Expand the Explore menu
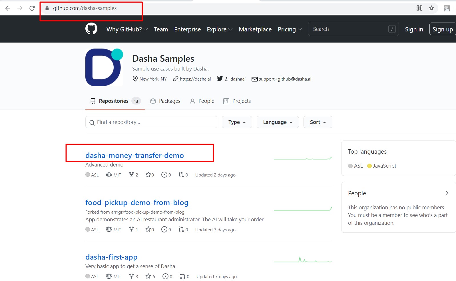 coord(220,29)
